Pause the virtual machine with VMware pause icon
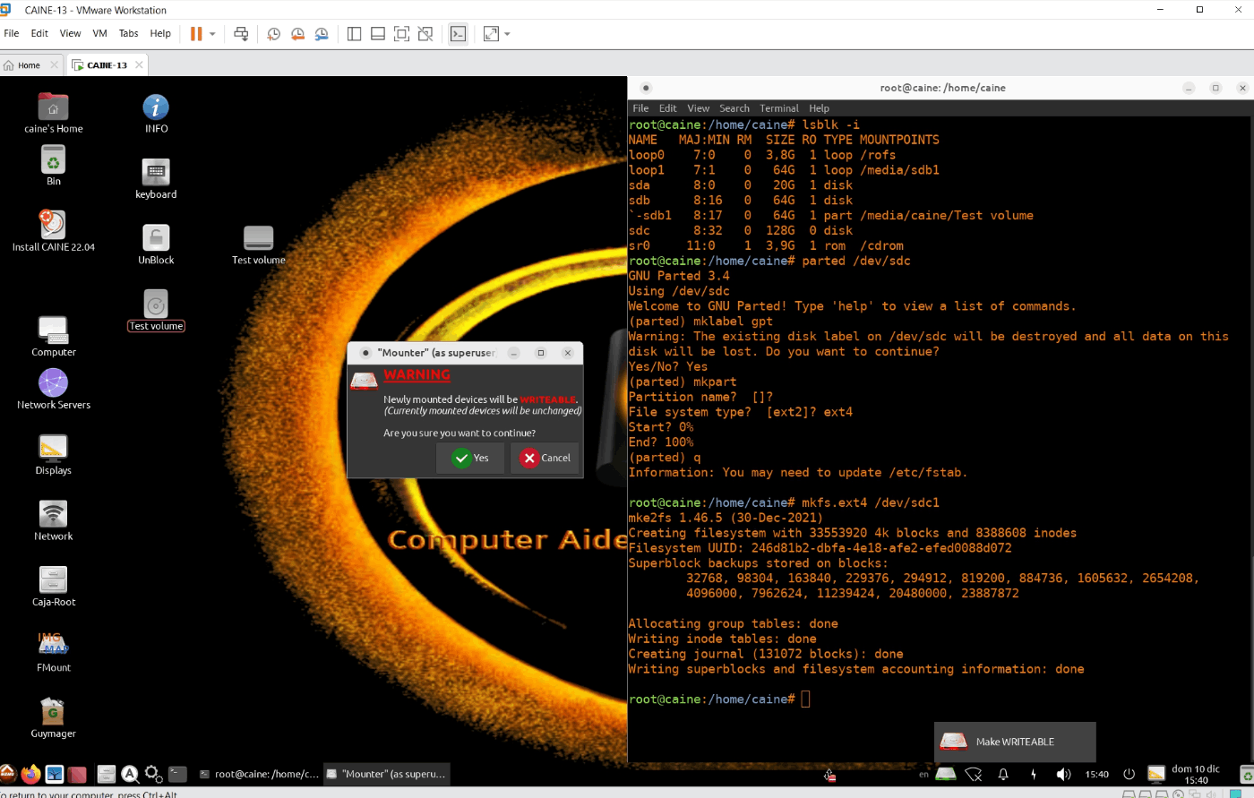The image size is (1254, 798). coord(196,34)
